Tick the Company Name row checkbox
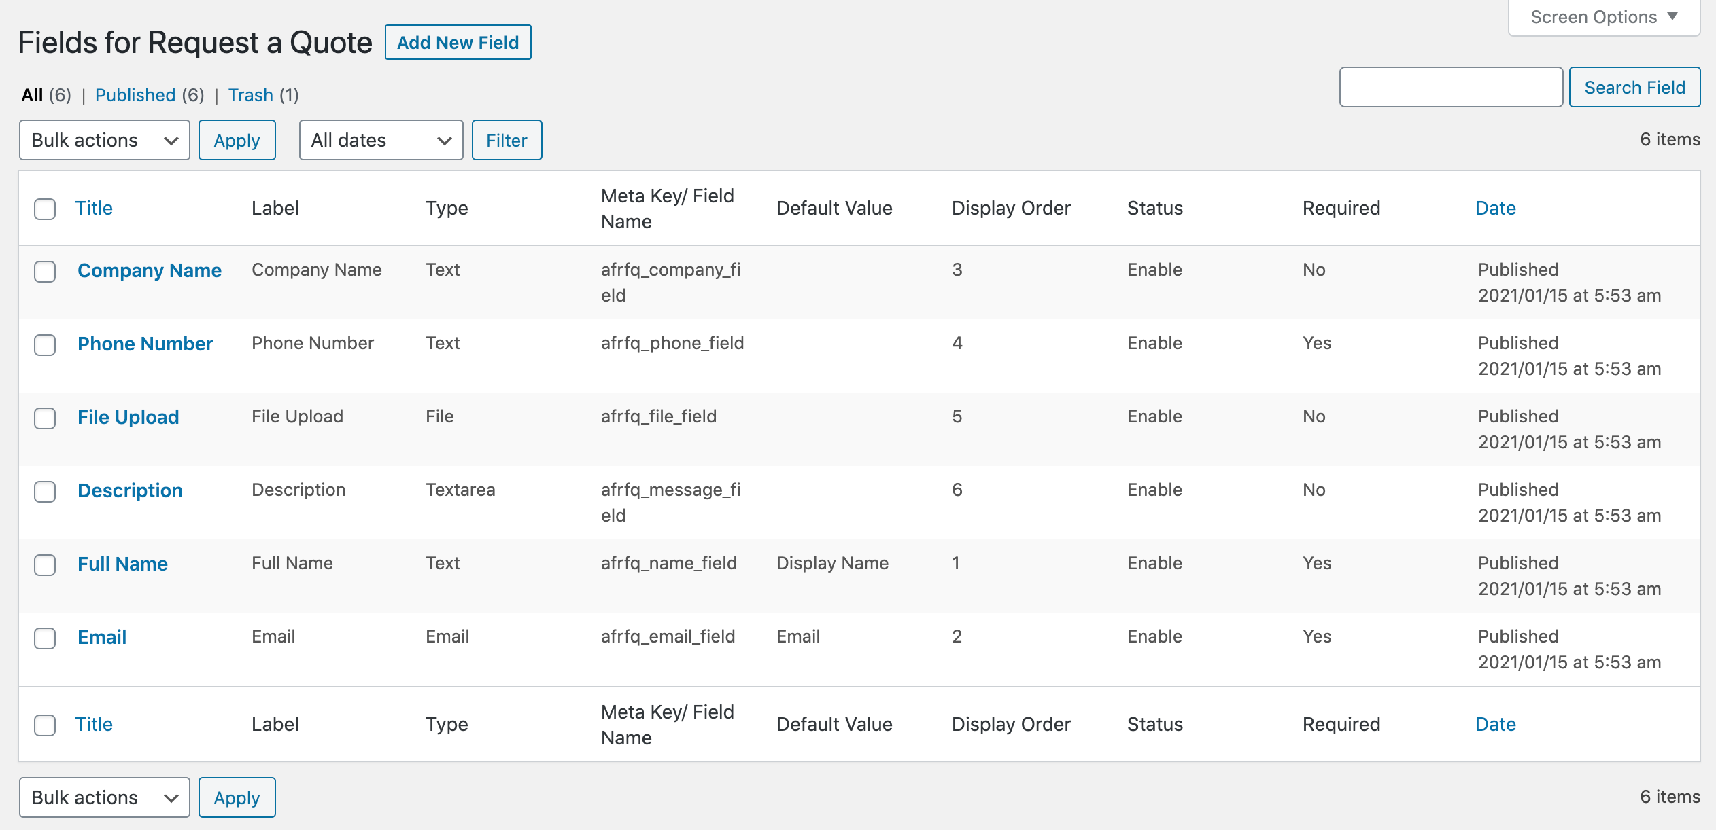This screenshot has width=1716, height=830. click(x=45, y=271)
